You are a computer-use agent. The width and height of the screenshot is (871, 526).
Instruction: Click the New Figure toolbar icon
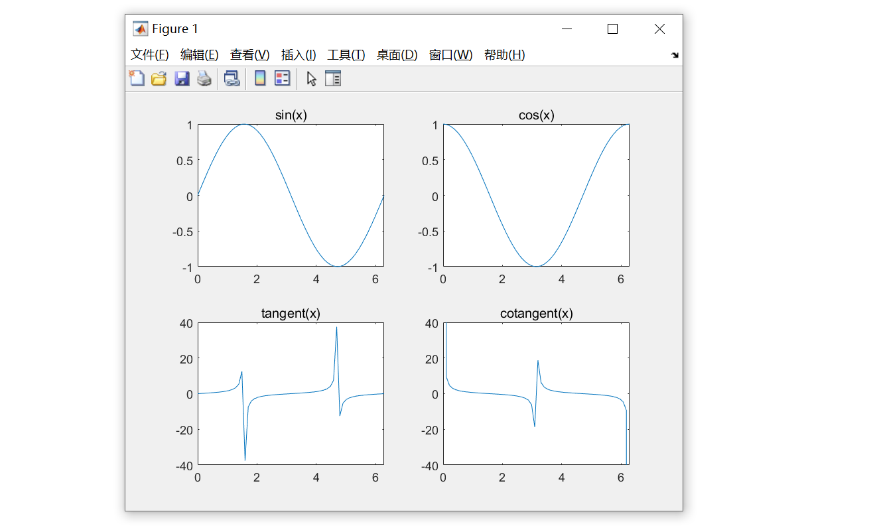136,79
